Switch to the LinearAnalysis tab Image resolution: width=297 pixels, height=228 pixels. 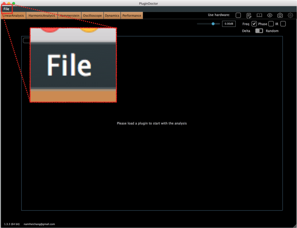pos(13,16)
